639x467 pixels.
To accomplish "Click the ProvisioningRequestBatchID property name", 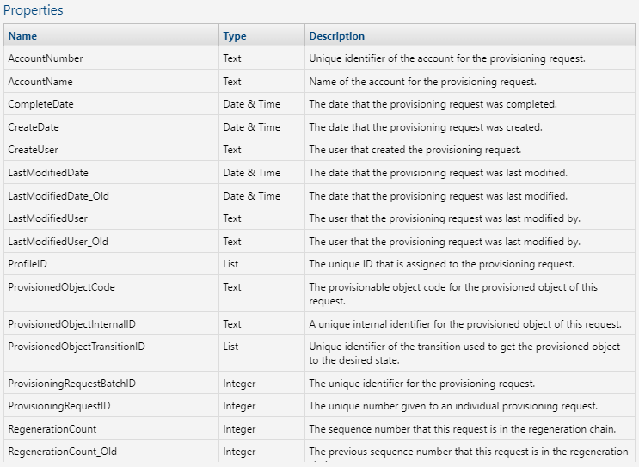I will coord(71,383).
